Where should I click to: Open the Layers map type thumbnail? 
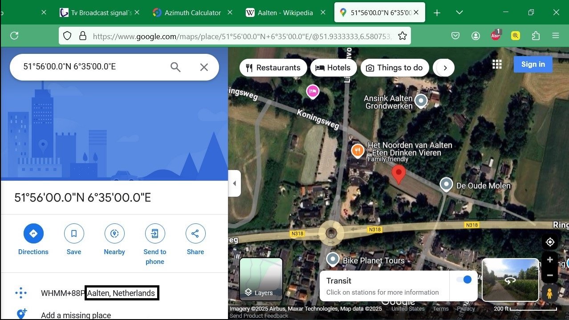point(261,279)
